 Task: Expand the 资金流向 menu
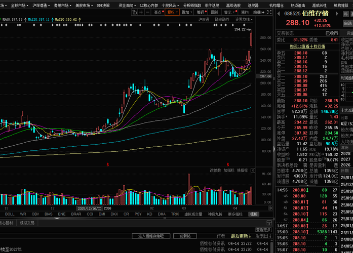click(x=127, y=6)
